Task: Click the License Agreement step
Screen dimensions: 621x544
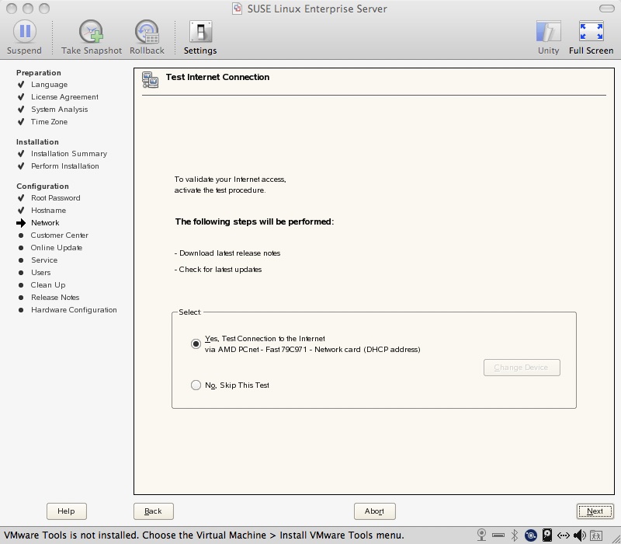Action: pos(64,96)
